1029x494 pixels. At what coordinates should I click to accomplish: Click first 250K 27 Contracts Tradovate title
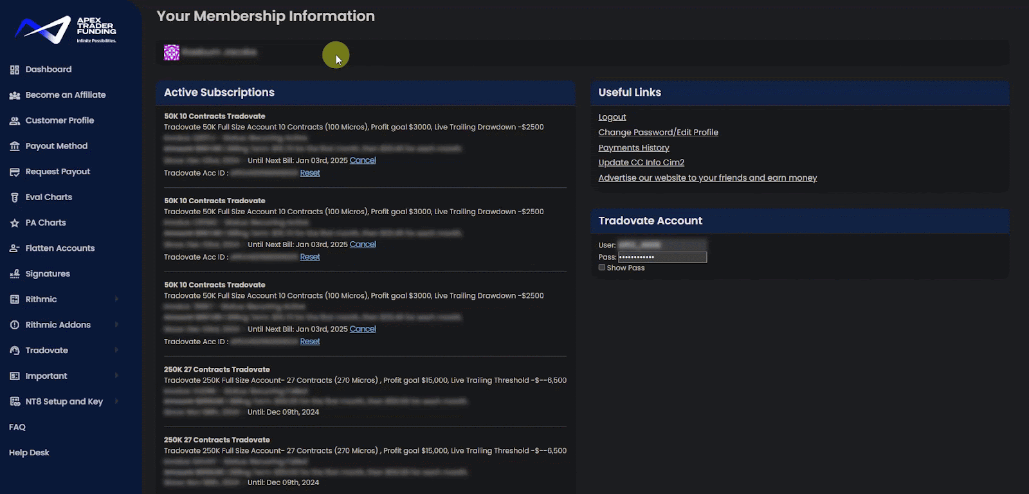pos(217,370)
